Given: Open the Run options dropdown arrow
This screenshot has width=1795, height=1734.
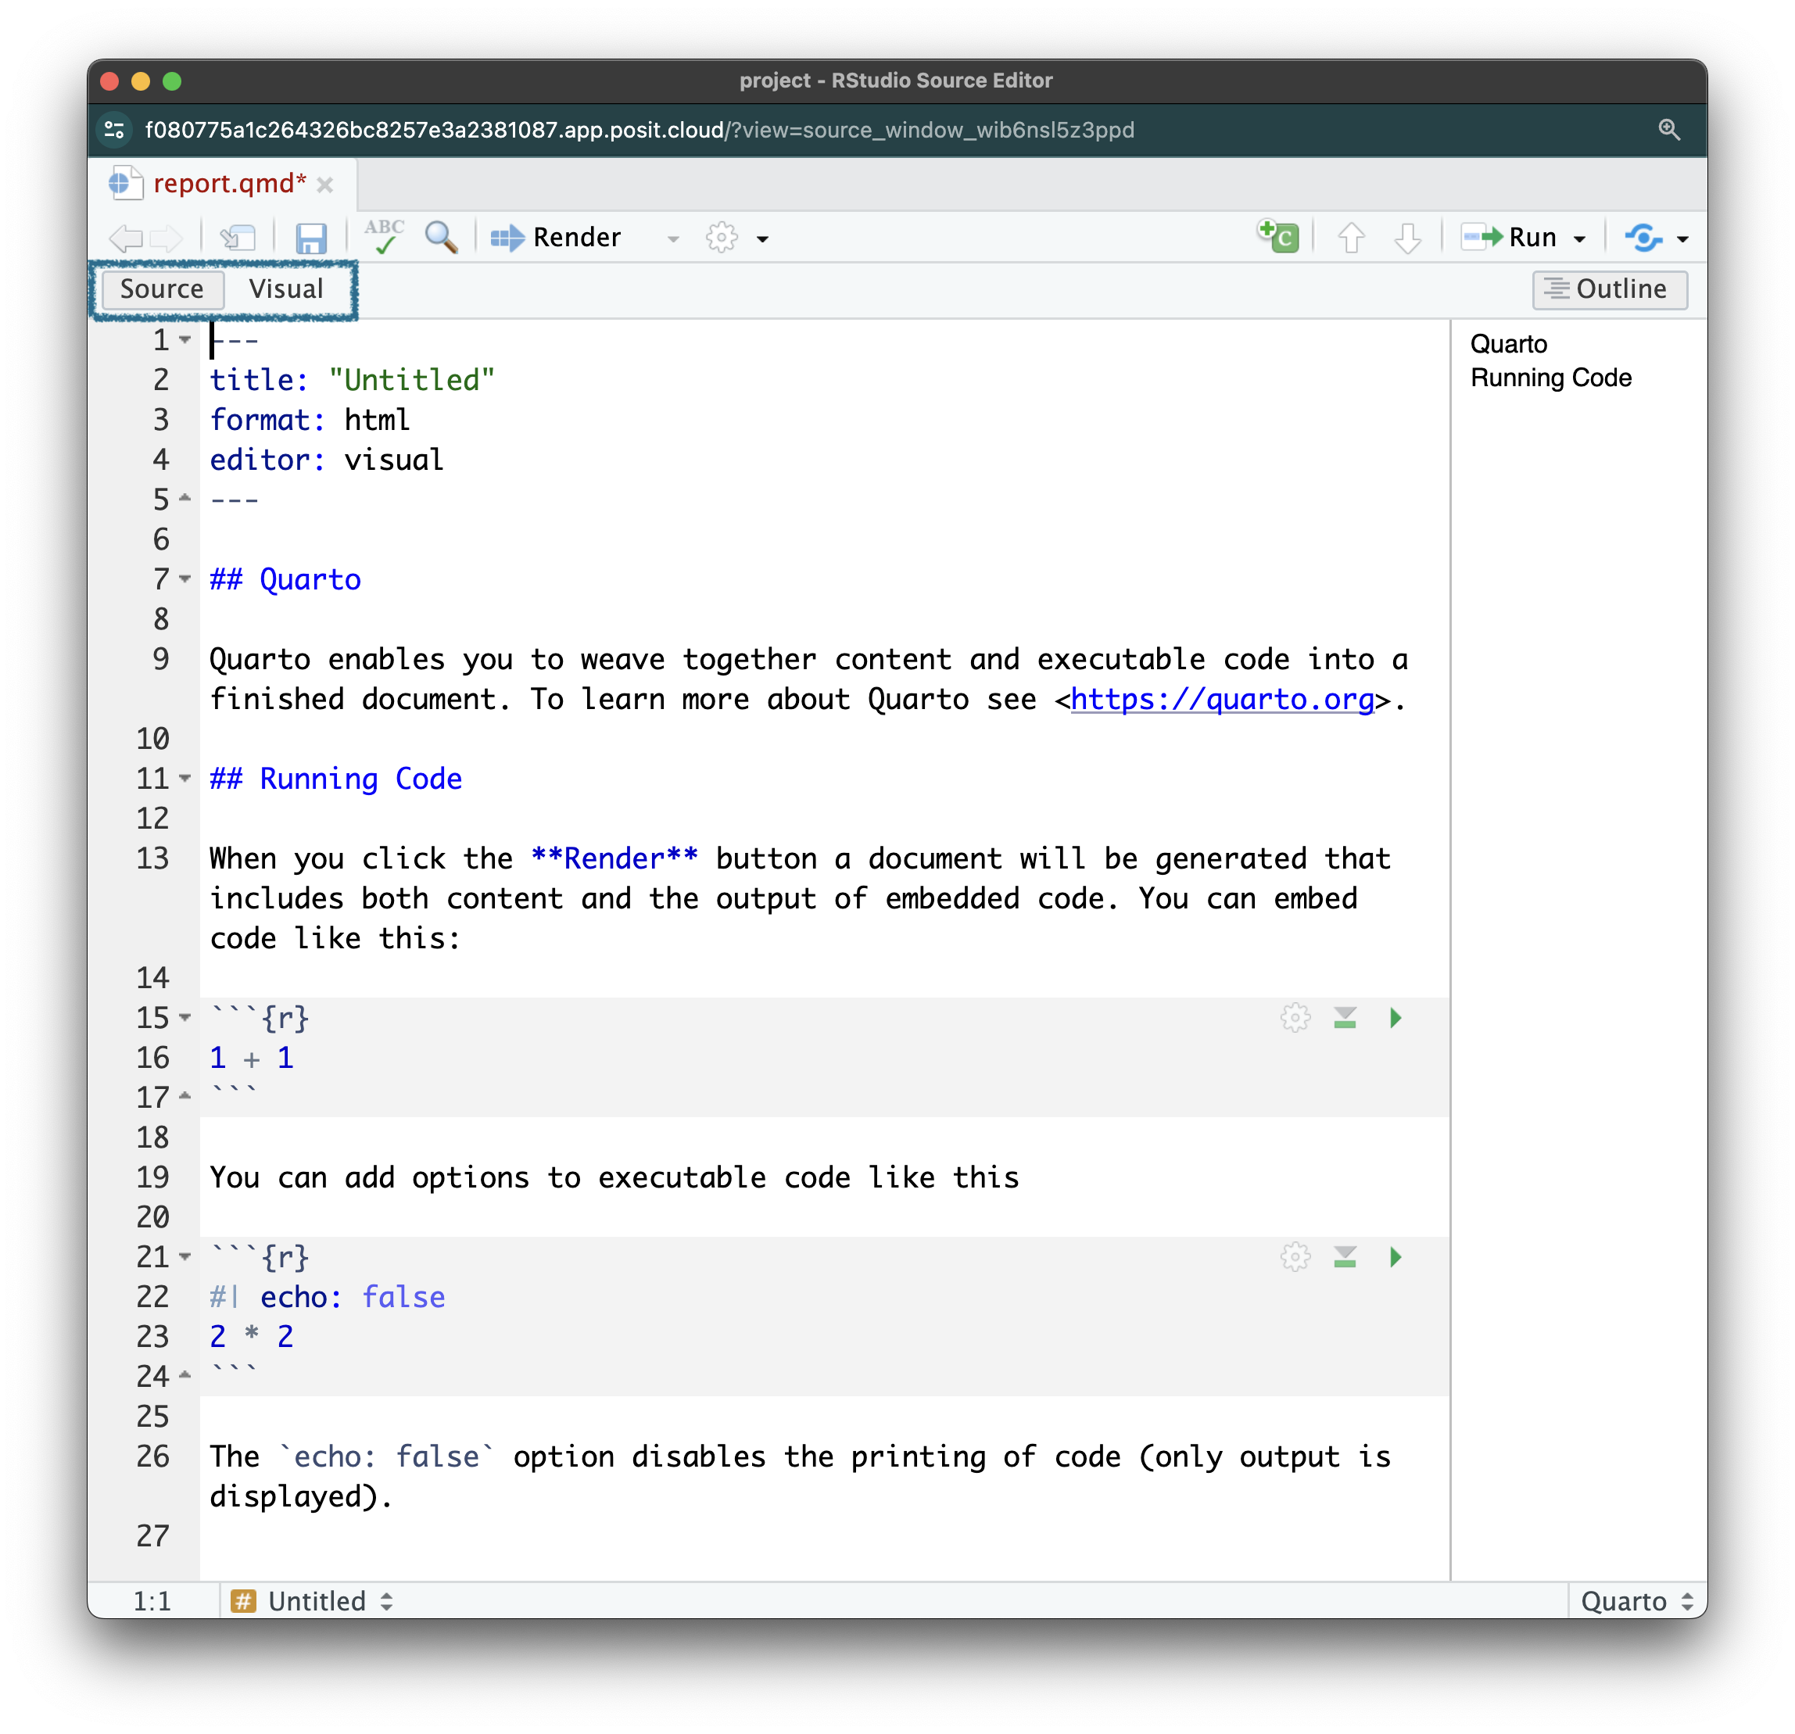Looking at the screenshot, I should [1579, 239].
